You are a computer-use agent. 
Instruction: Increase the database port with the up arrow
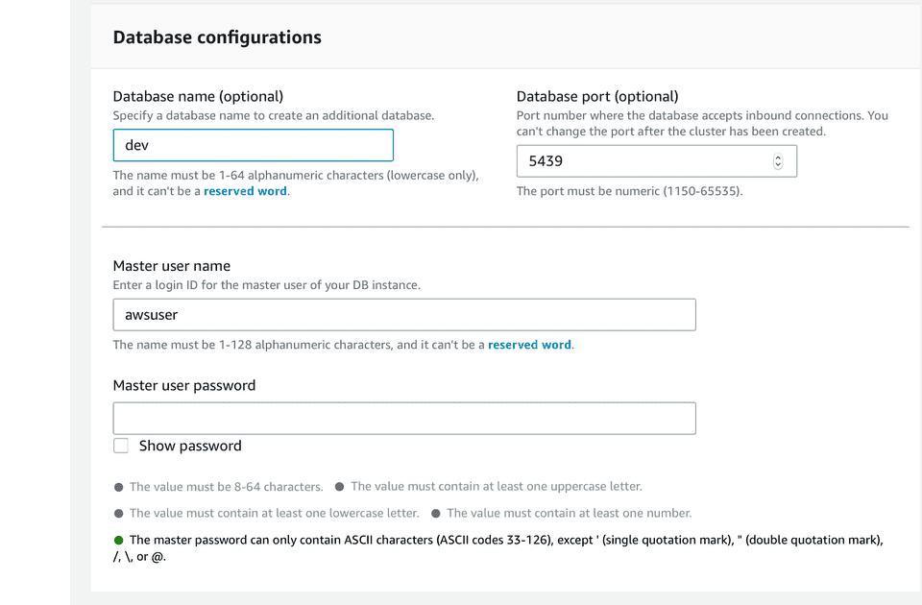778,157
